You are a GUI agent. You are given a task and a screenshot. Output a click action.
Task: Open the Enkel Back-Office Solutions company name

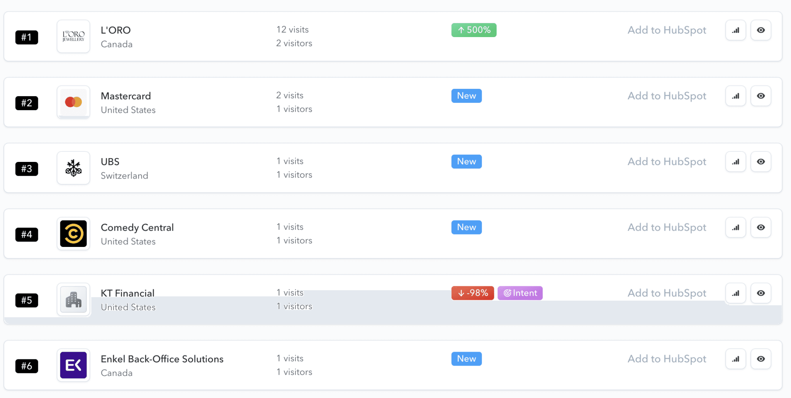[x=162, y=359]
